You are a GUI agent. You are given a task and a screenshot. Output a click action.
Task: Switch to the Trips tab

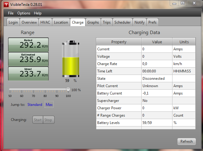(106, 22)
